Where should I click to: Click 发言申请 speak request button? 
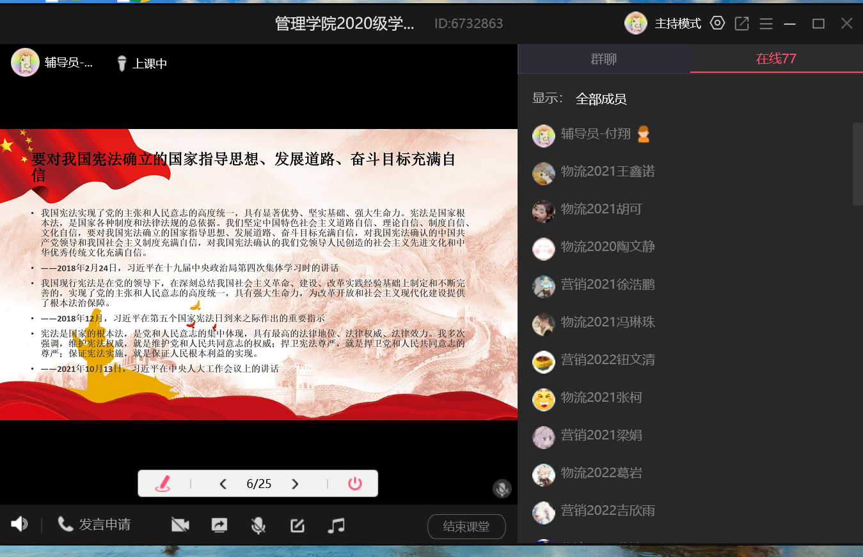pyautogui.click(x=95, y=524)
